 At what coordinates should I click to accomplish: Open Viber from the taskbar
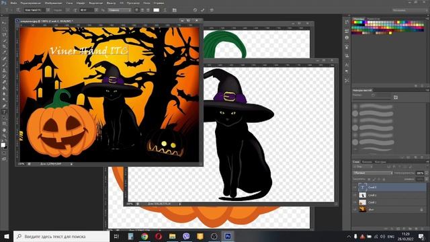point(186,236)
